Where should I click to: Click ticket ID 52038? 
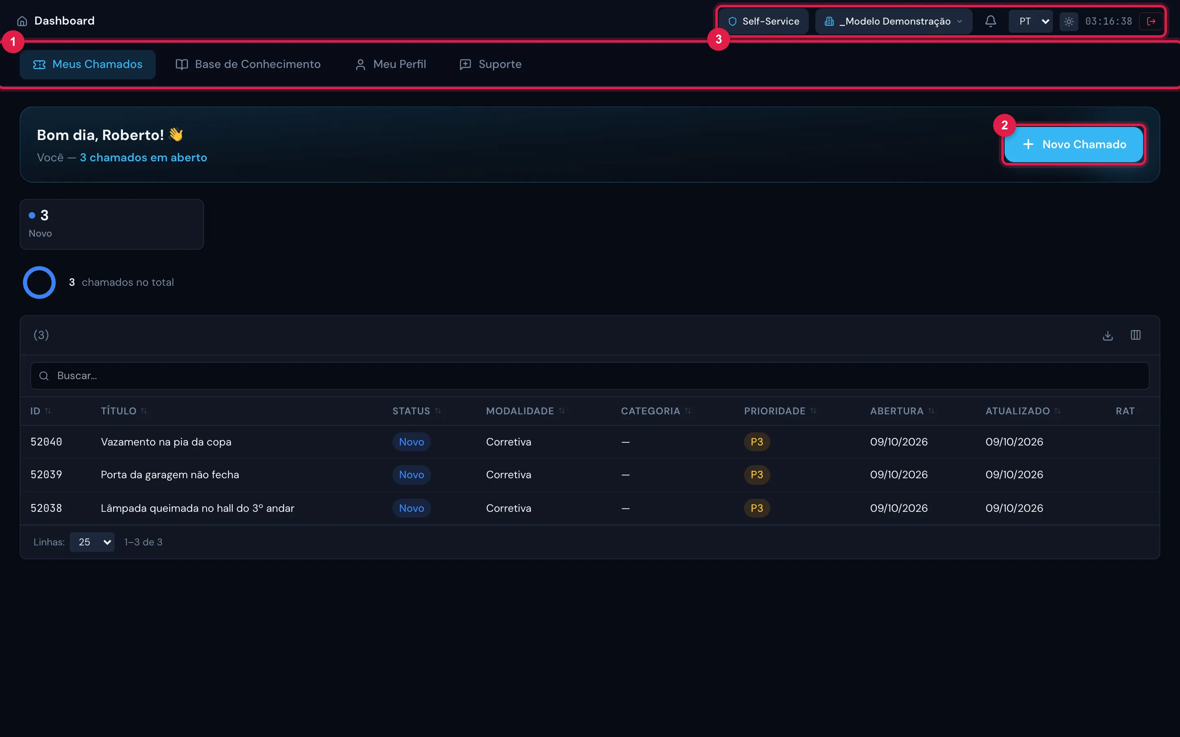click(x=46, y=508)
